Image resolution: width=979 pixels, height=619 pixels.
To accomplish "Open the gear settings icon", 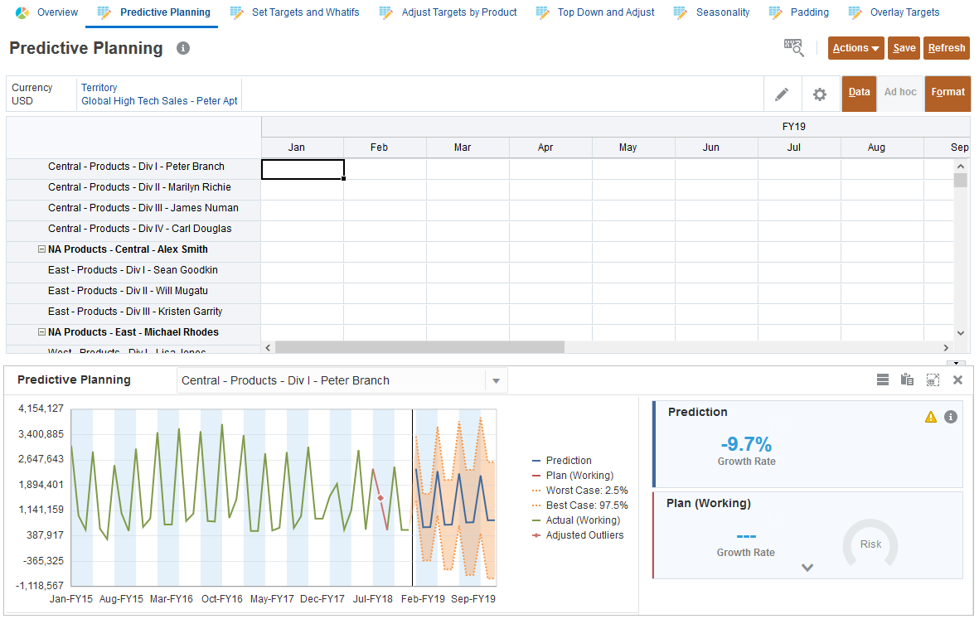I will point(820,94).
